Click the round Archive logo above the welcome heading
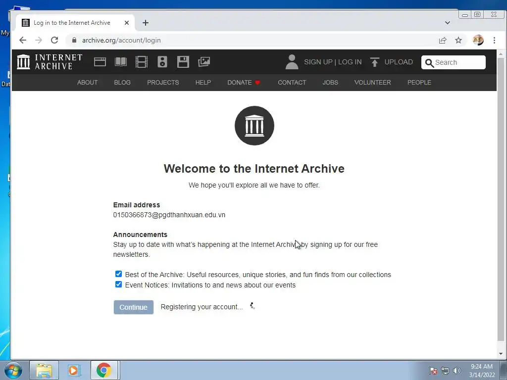Viewport: 507px width, 380px height. click(x=254, y=126)
